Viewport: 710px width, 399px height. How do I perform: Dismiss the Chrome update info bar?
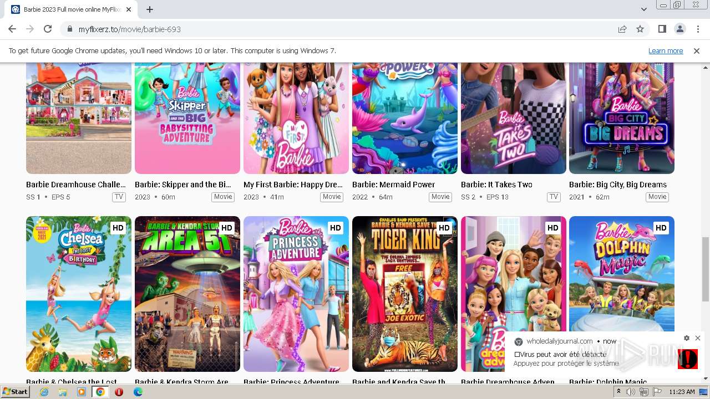(x=697, y=50)
